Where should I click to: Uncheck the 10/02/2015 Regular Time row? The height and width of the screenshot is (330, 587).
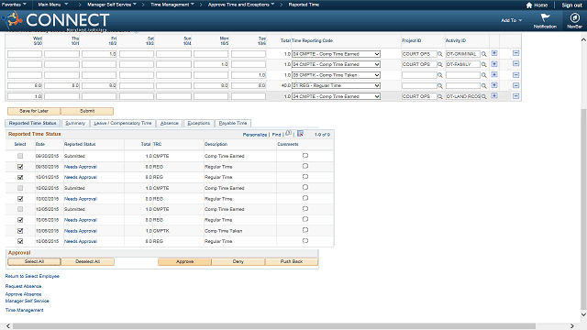tap(20, 199)
